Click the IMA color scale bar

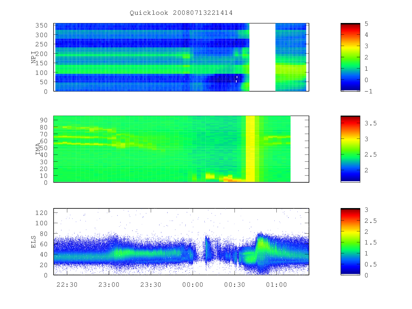(350, 149)
